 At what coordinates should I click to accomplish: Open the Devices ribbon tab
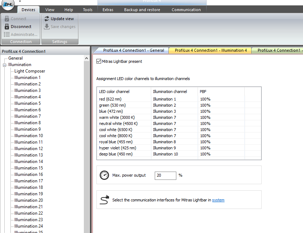[x=28, y=10]
